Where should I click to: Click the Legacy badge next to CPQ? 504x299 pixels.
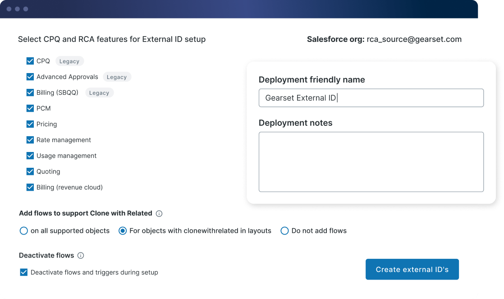pyautogui.click(x=69, y=61)
